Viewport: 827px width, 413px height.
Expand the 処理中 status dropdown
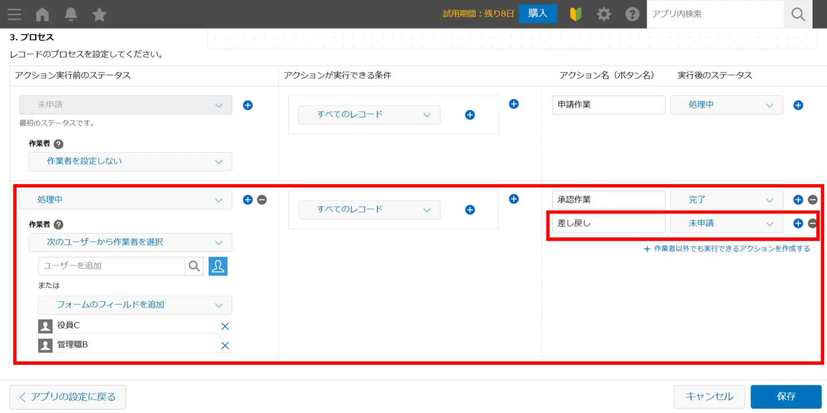tap(125, 200)
